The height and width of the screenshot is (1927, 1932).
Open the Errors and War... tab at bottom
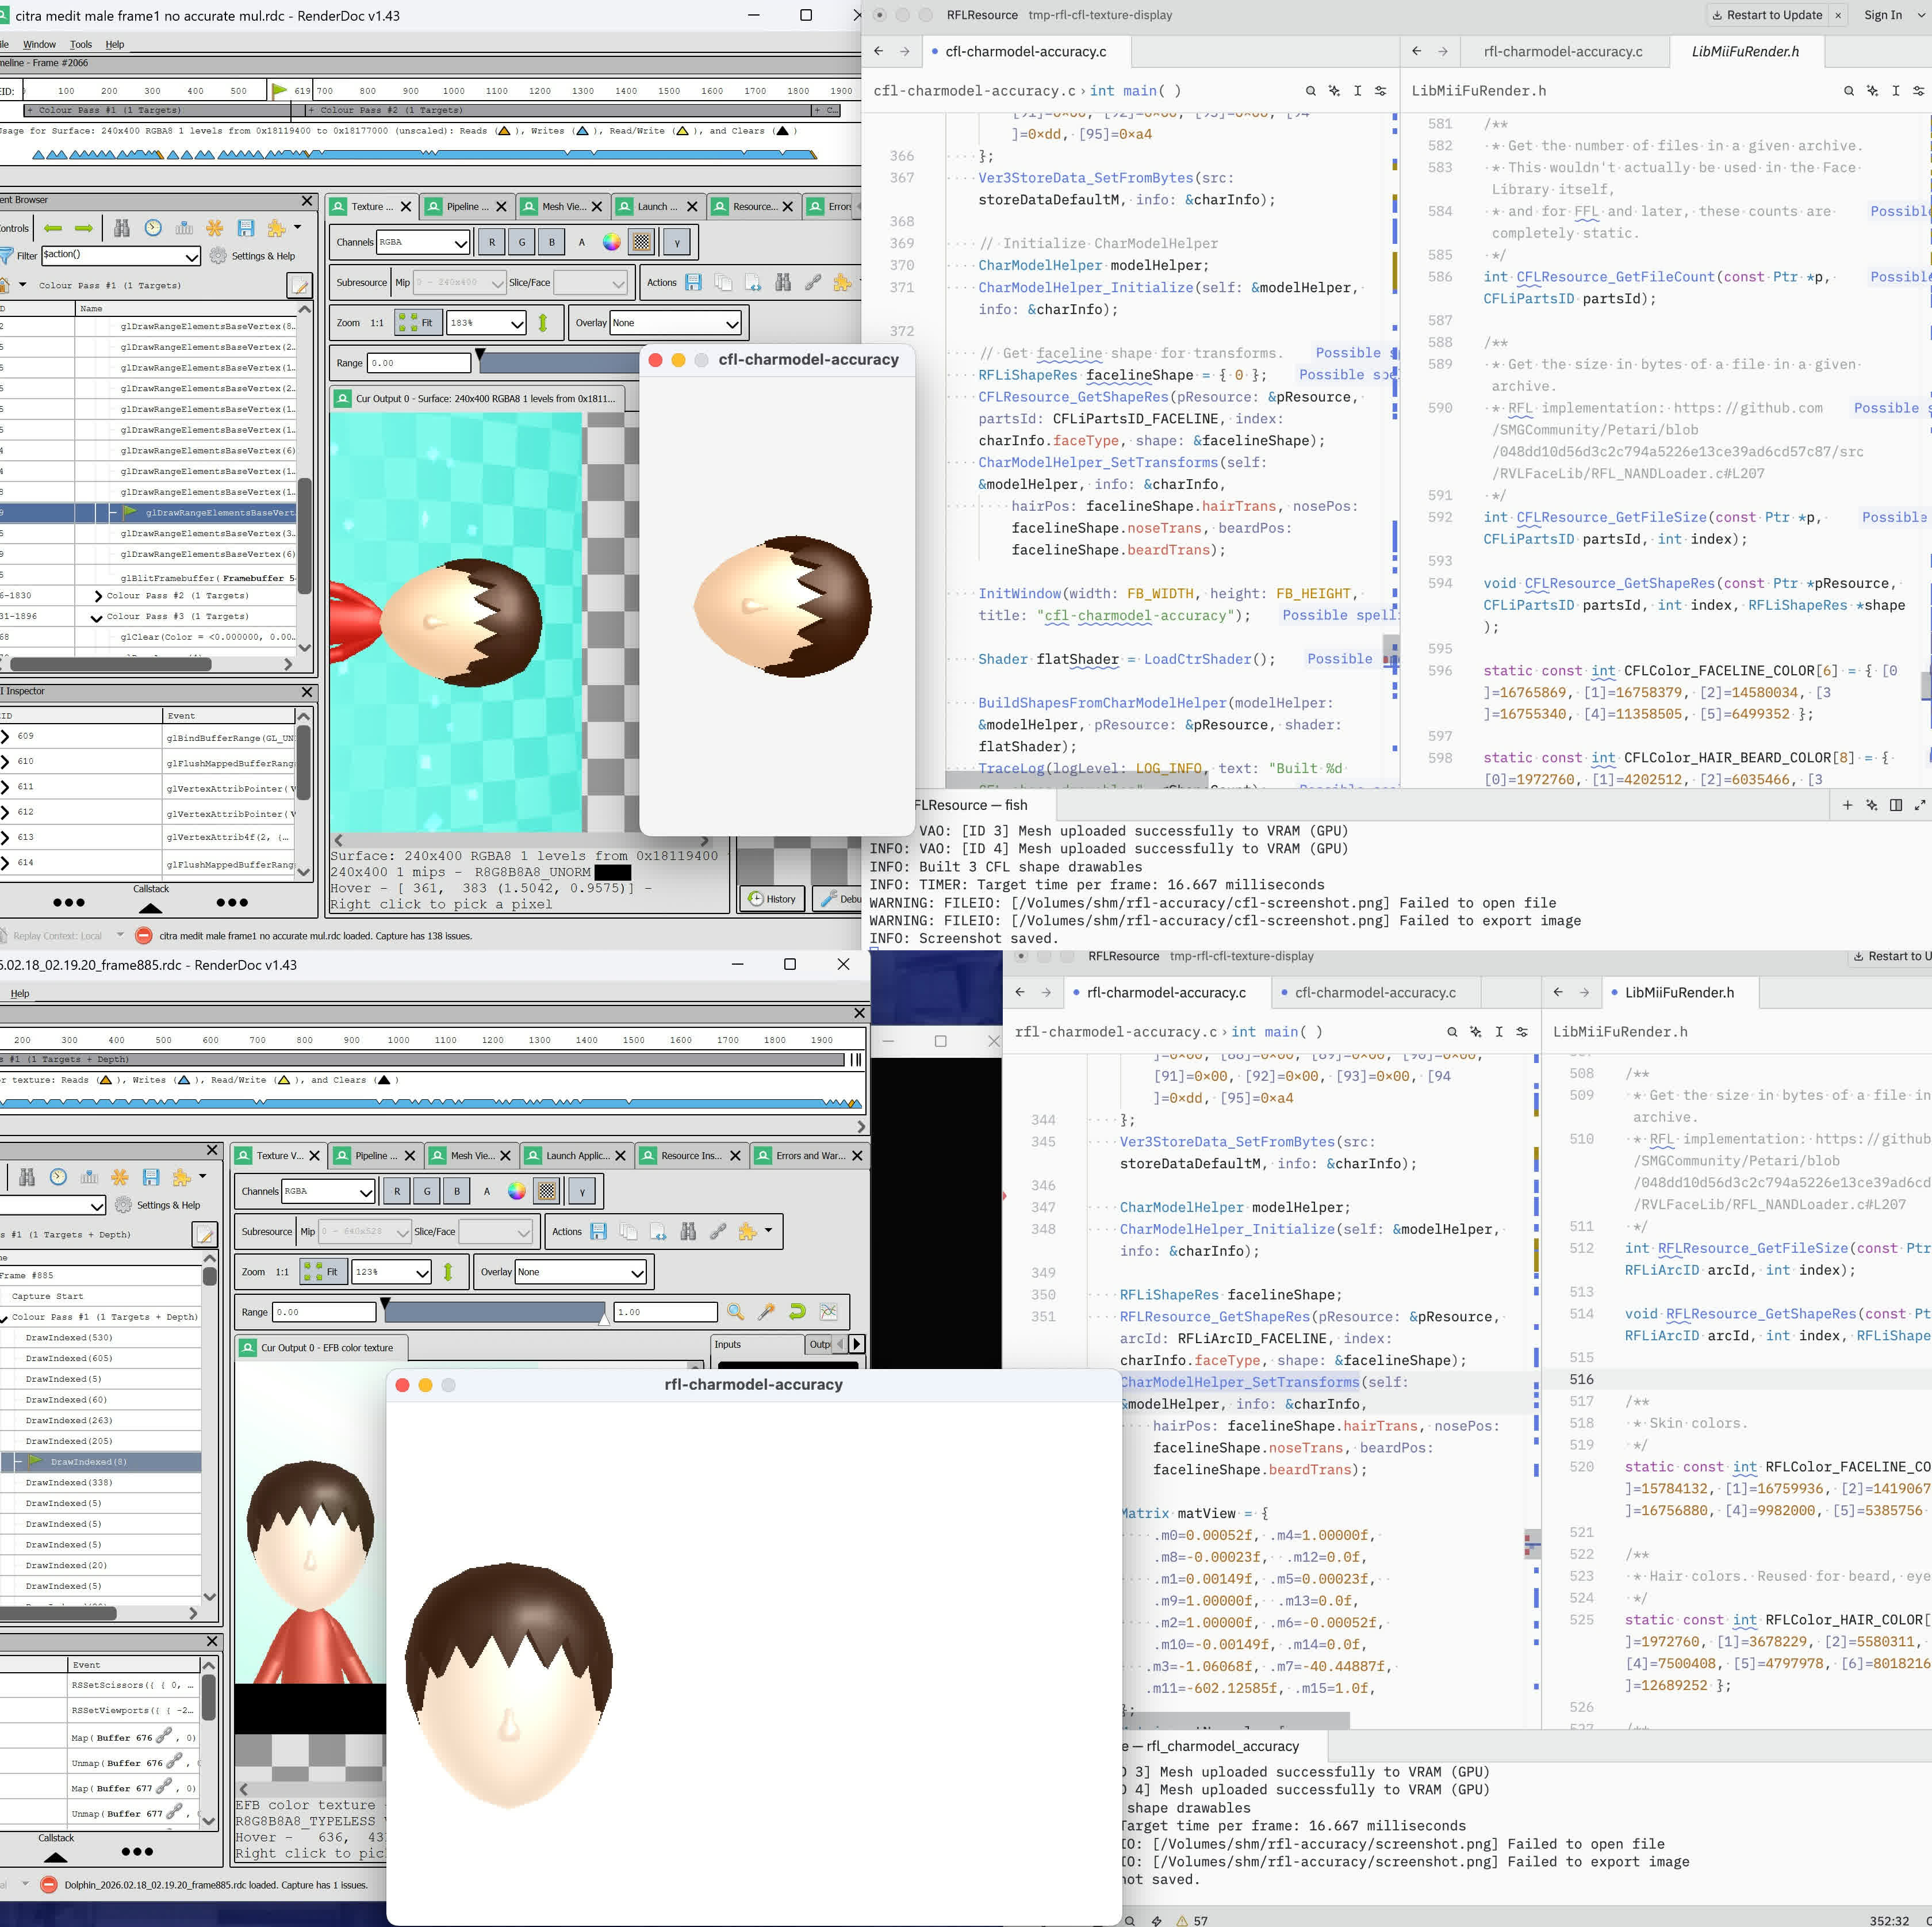(810, 1156)
